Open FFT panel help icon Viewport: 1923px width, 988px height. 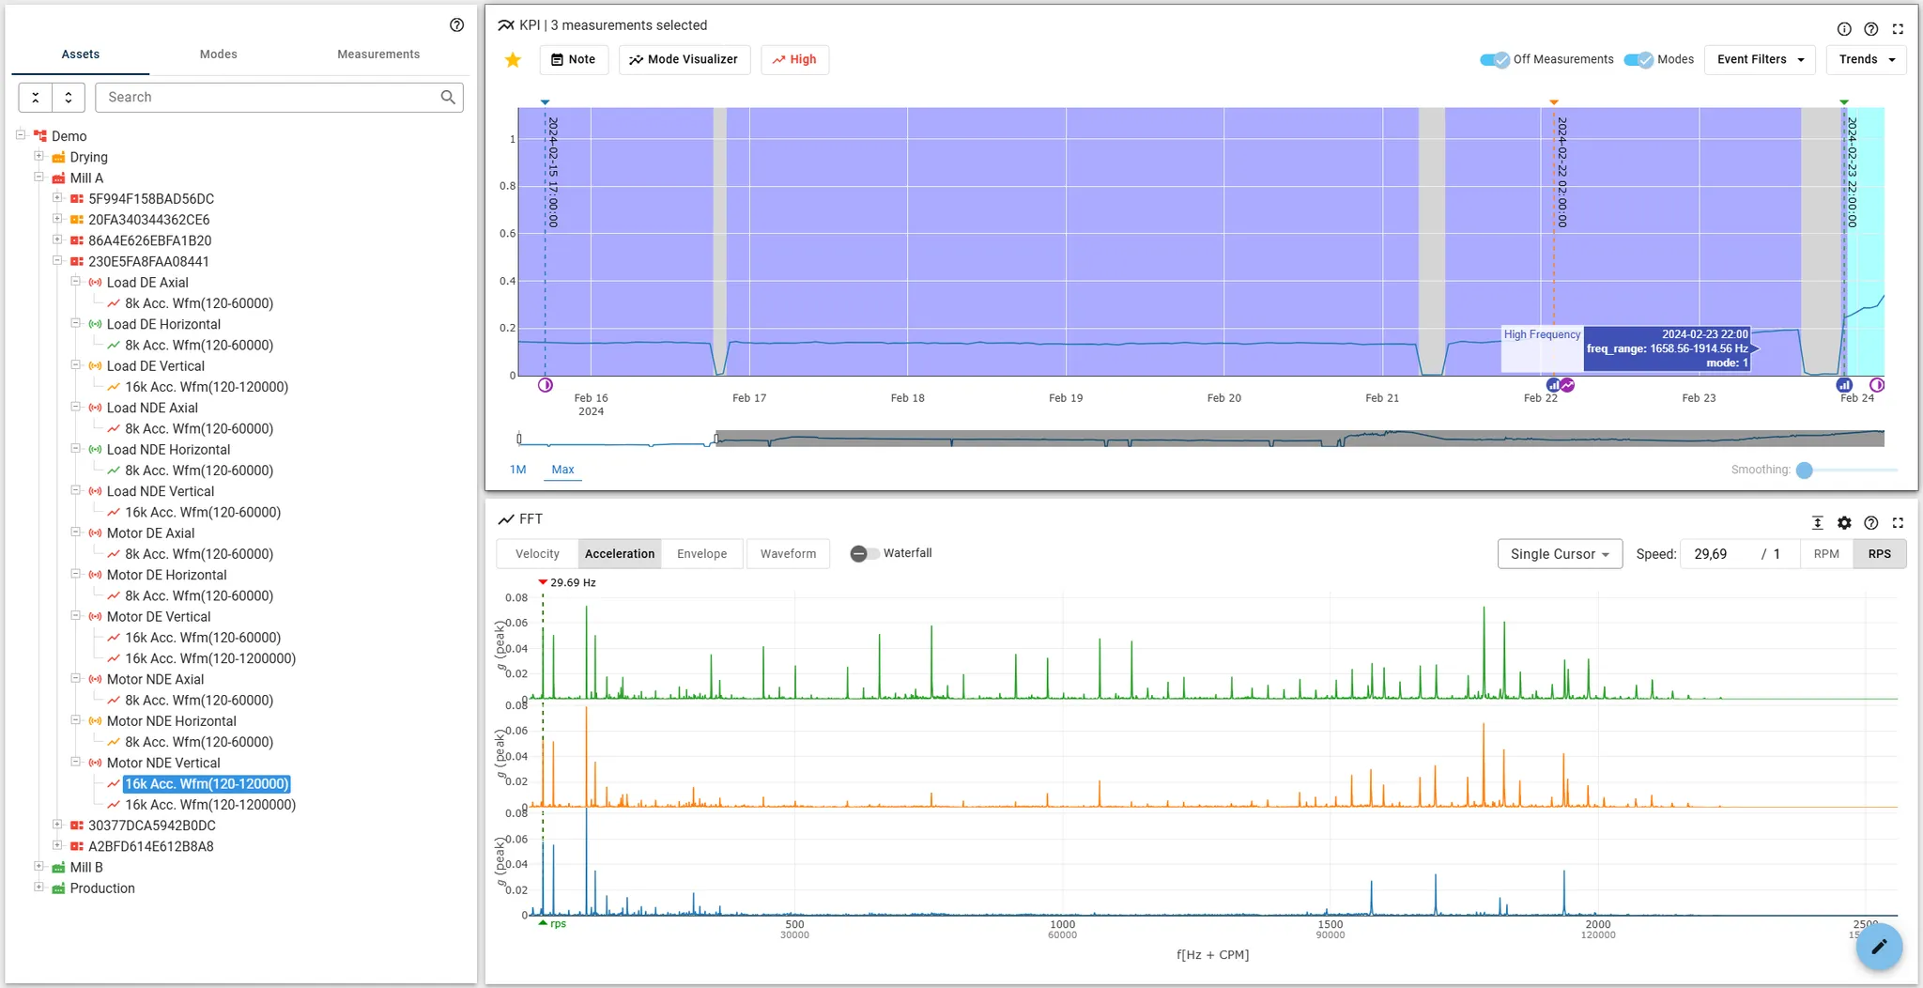coord(1871,523)
